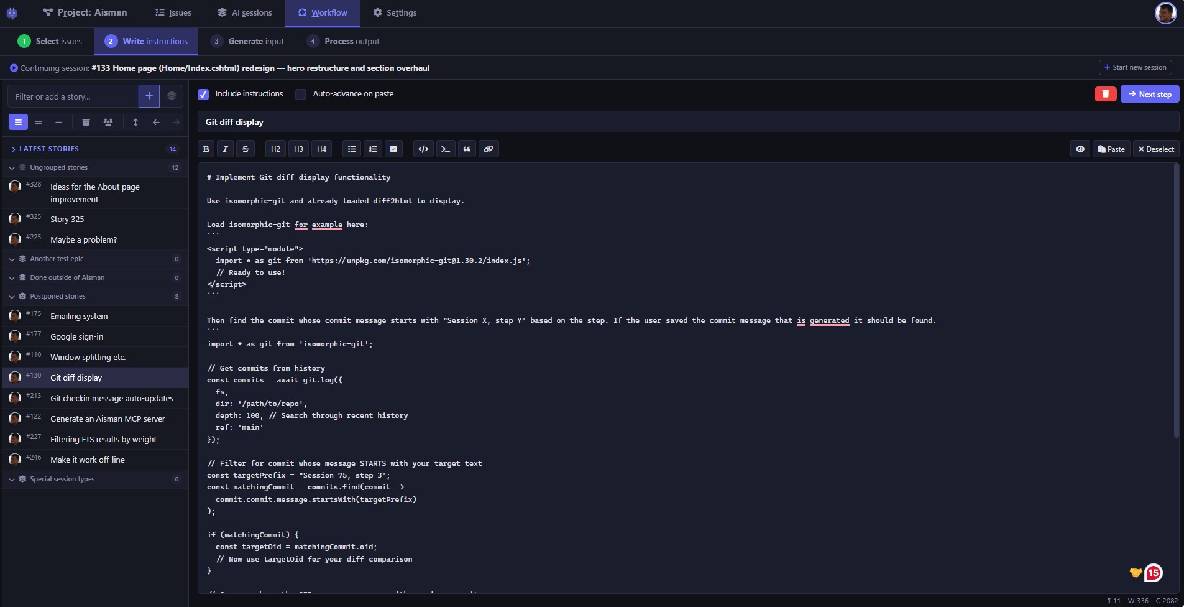The width and height of the screenshot is (1184, 607).
Task: Insert a hyperlink with the chain icon
Action: click(x=489, y=149)
